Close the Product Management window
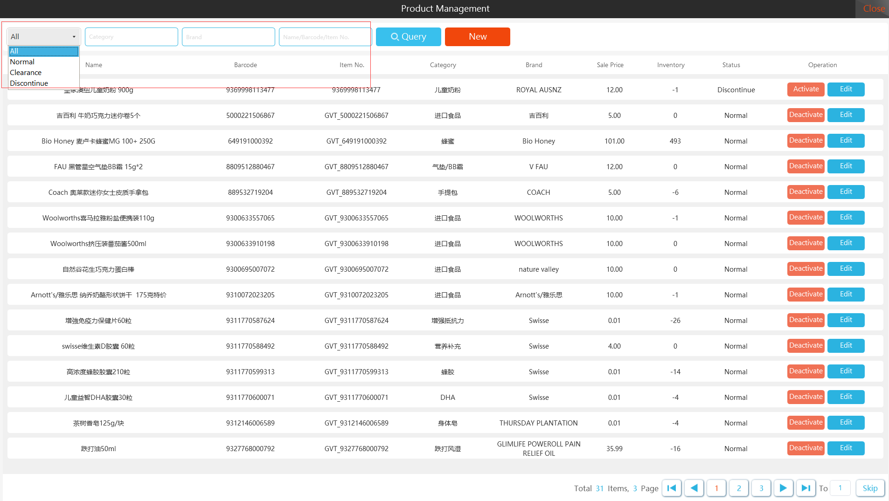The width and height of the screenshot is (889, 501). 873,9
